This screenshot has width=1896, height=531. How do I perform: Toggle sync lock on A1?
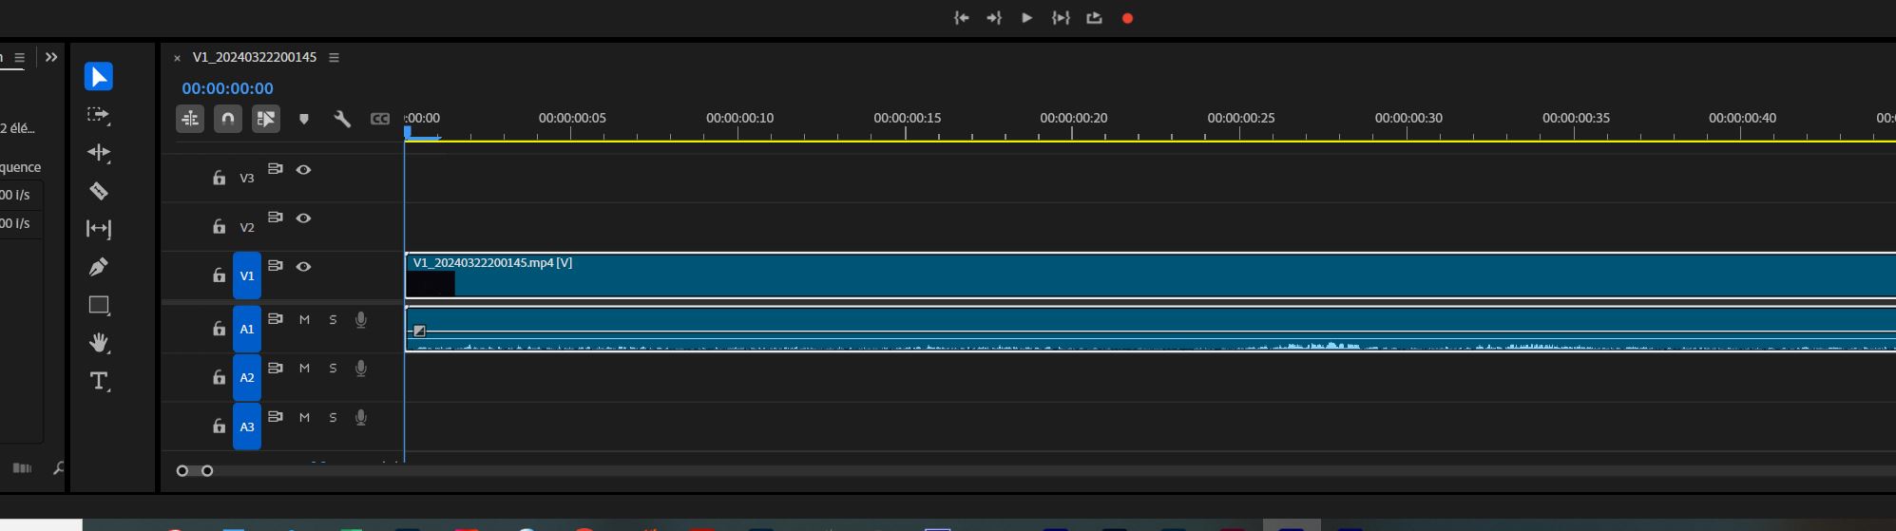click(x=275, y=319)
